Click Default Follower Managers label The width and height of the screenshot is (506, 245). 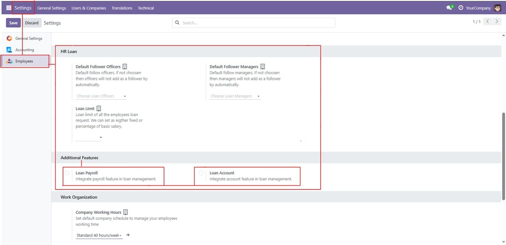coord(234,66)
